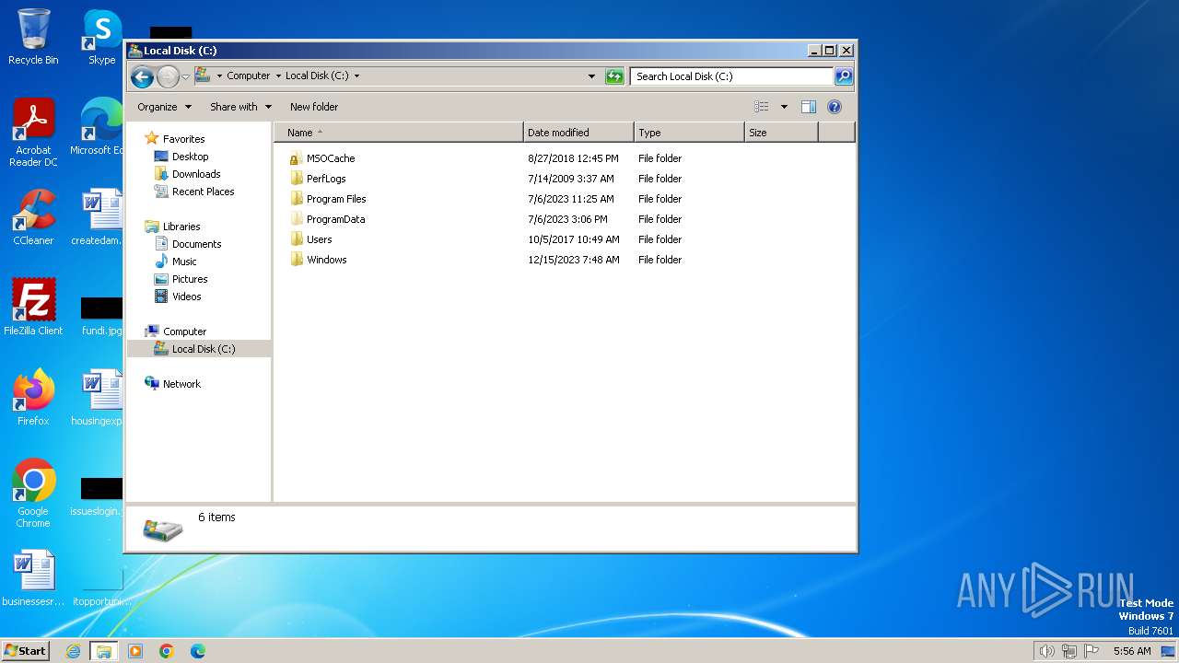This screenshot has height=663, width=1179.
Task: Sort by the Size column header
Action: (781, 133)
